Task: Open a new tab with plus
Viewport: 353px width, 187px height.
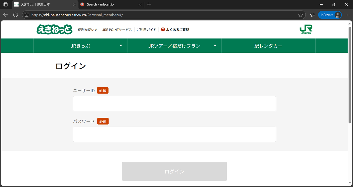Action: click(x=149, y=4)
